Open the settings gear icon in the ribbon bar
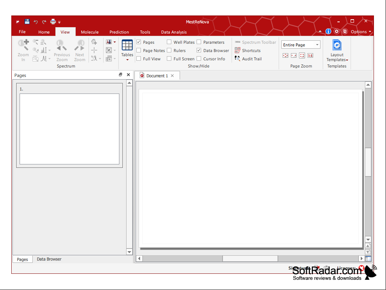Viewport: 386px width, 290px height. [x=337, y=31]
